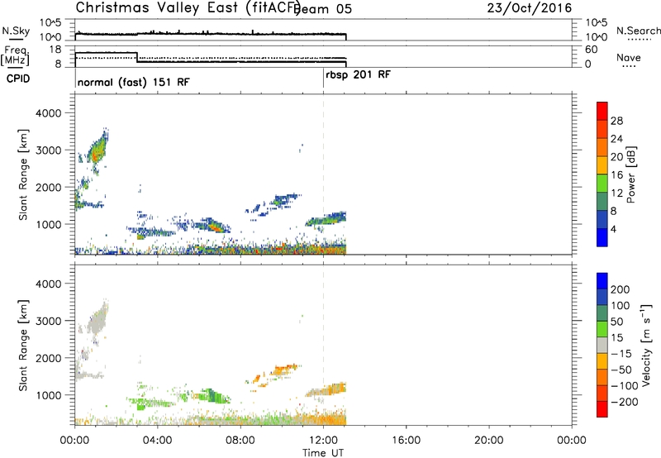Viewport: 661px width, 458px height.
Task: Click the '200' tick on the velocity colorbar
Action: 621,289
